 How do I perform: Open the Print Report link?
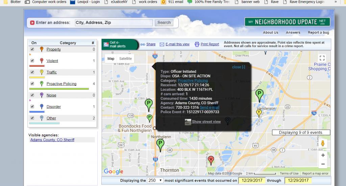point(209,44)
